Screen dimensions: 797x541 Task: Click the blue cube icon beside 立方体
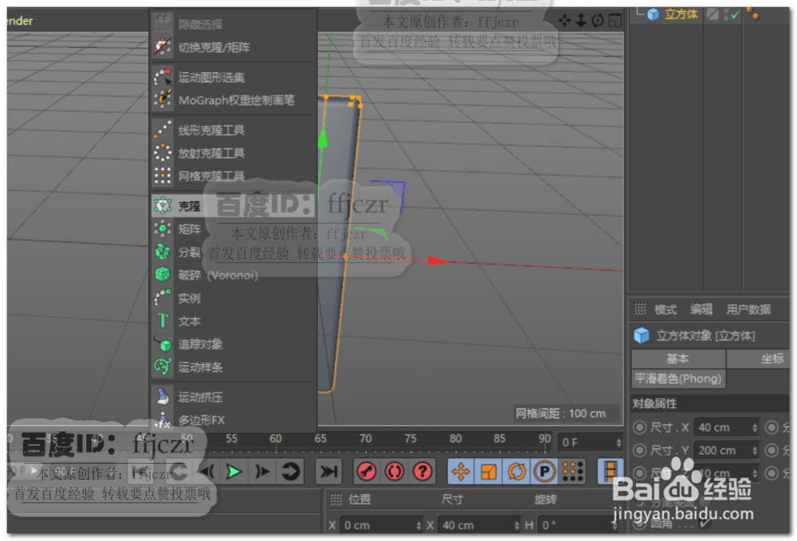click(x=652, y=13)
